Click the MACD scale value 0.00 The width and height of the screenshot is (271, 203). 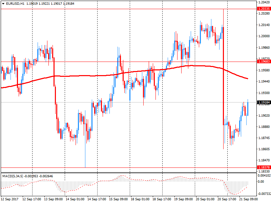(x=261, y=182)
